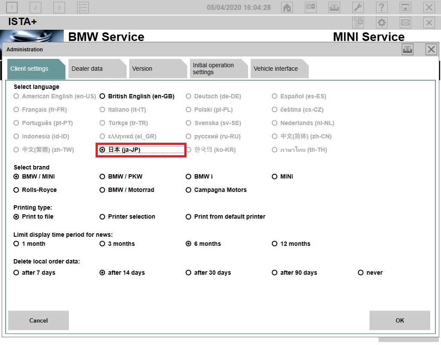Limit news display to 6 months
Screen dimensions: 441x345
coord(203,244)
